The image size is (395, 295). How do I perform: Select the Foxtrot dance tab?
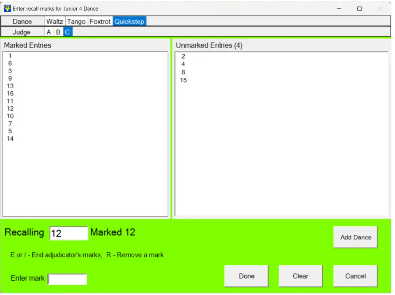[x=100, y=21]
